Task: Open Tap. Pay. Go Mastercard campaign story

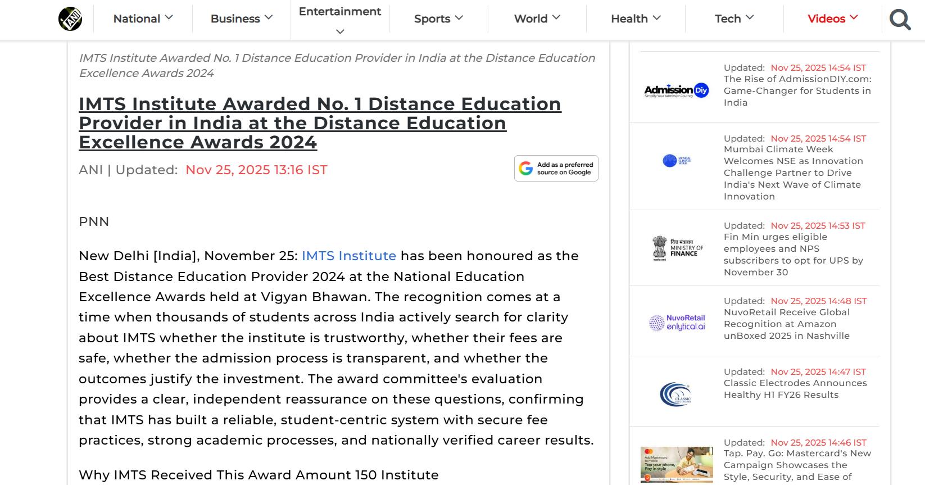Action: tap(797, 465)
